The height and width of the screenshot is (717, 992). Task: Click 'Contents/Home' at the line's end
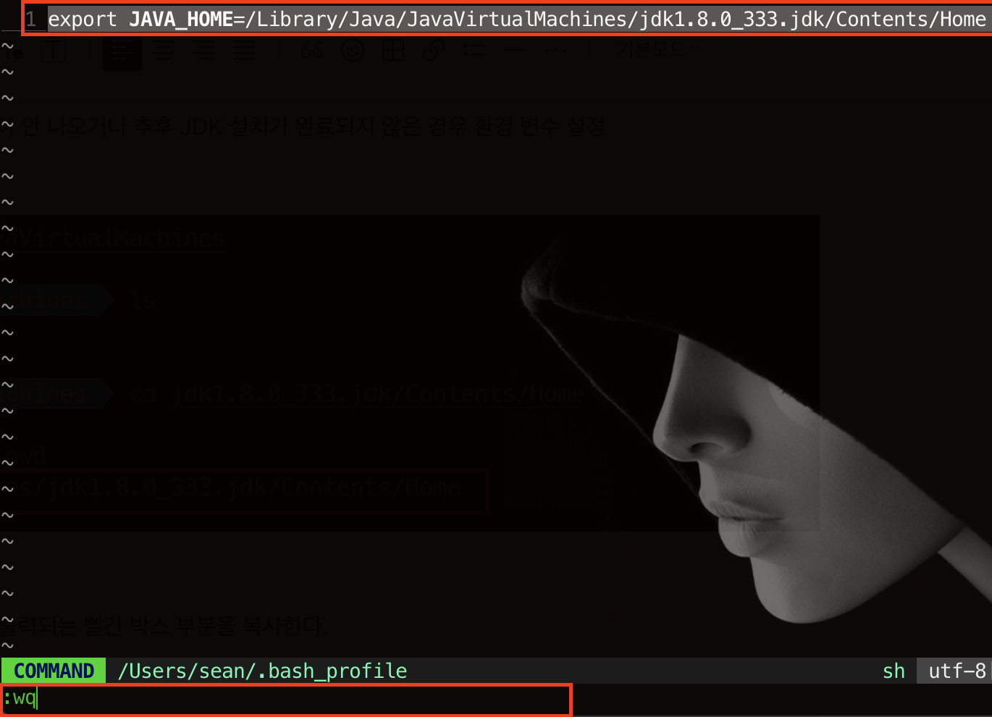click(x=911, y=19)
